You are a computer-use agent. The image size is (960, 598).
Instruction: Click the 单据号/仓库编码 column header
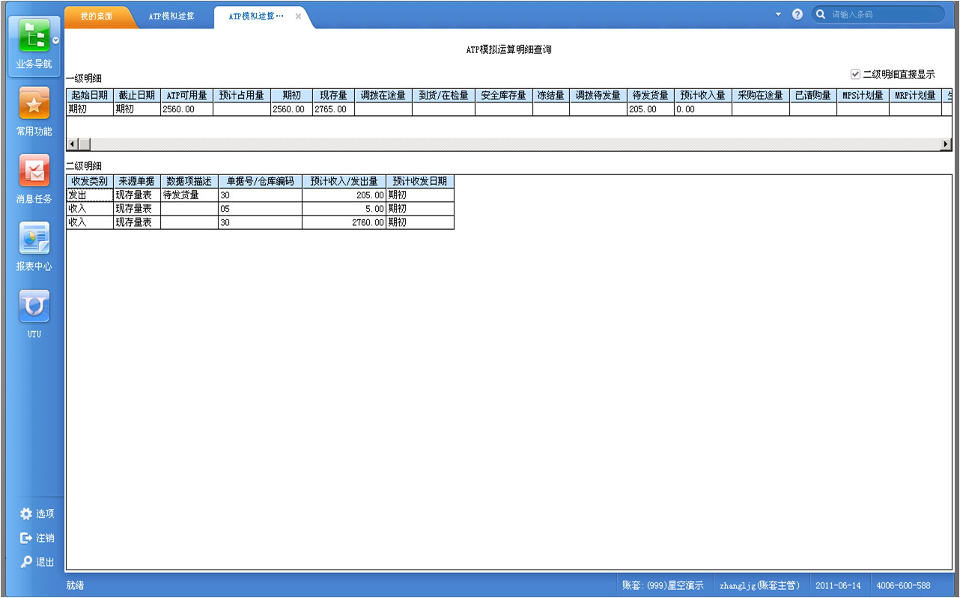[x=260, y=181]
